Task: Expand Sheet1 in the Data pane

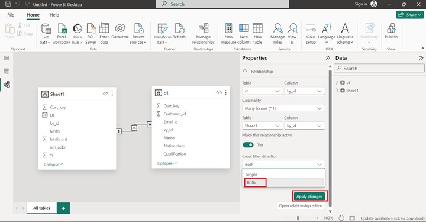Action: click(337, 91)
